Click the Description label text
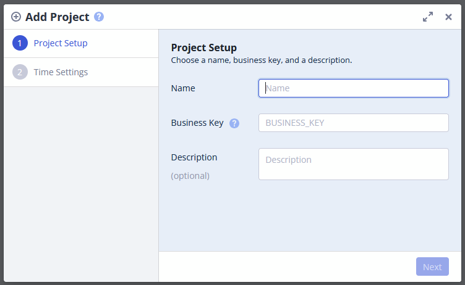The image size is (465, 285). click(194, 157)
